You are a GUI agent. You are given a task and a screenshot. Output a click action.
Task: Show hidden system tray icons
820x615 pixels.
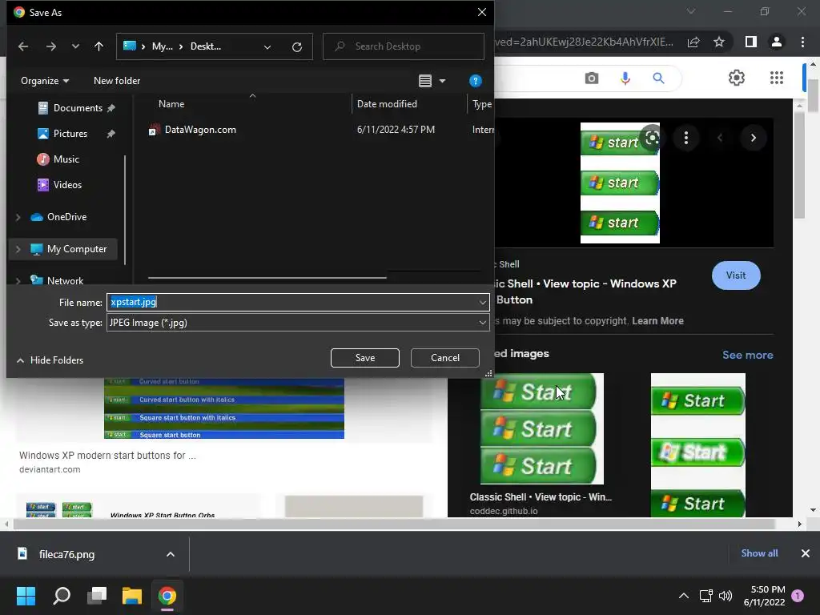[684, 596]
